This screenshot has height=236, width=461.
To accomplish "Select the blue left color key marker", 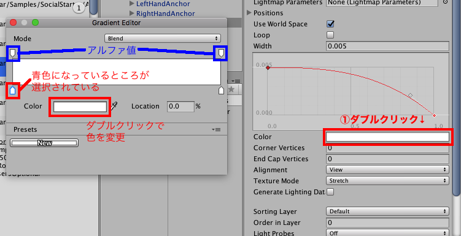I will pos(12,90).
